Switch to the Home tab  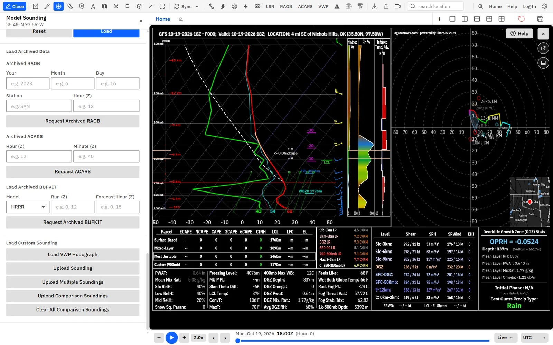coord(163,19)
